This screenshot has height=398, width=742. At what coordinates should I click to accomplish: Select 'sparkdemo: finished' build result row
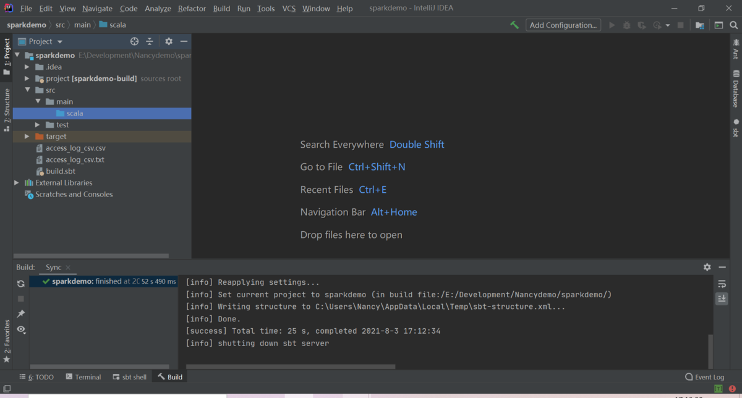(104, 281)
